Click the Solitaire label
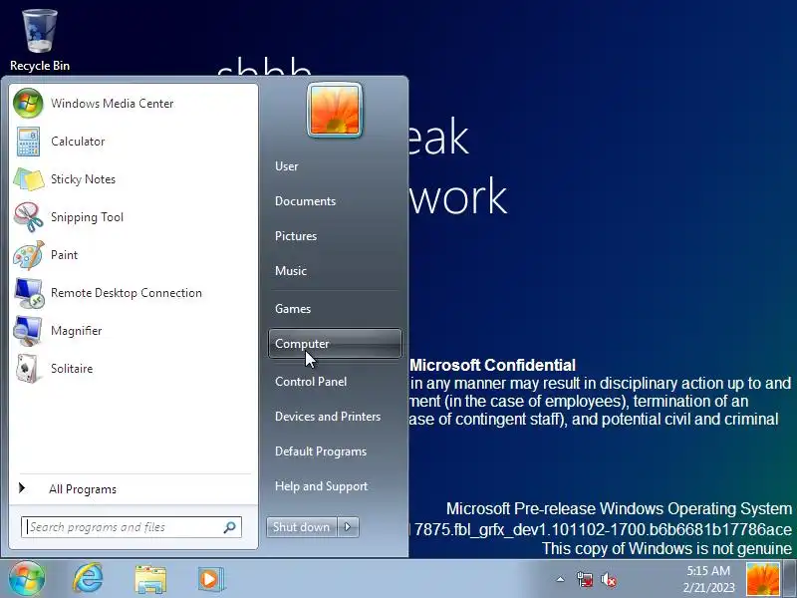The image size is (797, 598). click(72, 369)
